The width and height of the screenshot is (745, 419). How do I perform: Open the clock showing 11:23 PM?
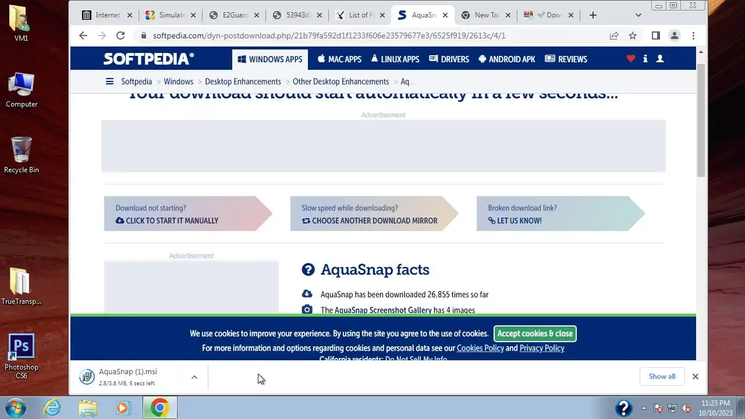point(716,407)
